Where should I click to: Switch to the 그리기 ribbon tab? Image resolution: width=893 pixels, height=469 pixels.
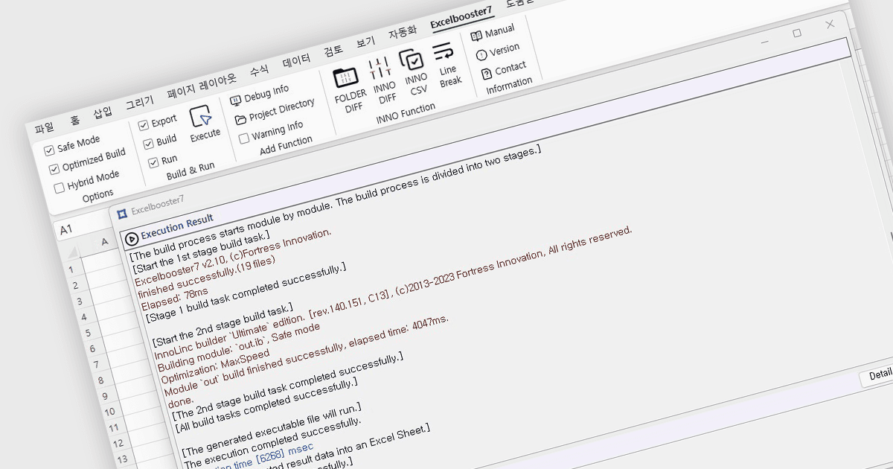tap(139, 102)
